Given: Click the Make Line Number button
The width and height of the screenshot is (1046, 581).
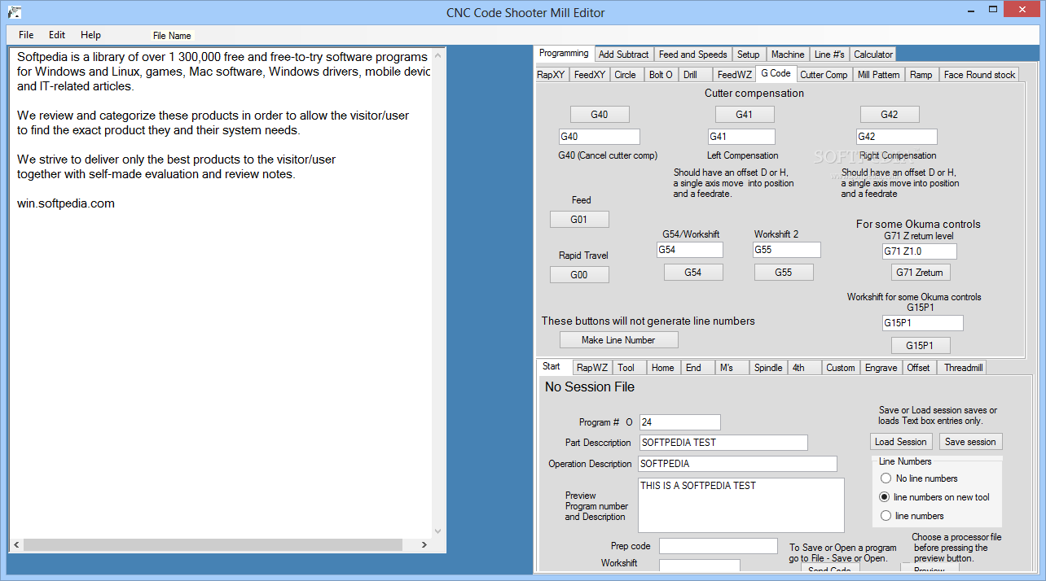Looking at the screenshot, I should (x=618, y=340).
